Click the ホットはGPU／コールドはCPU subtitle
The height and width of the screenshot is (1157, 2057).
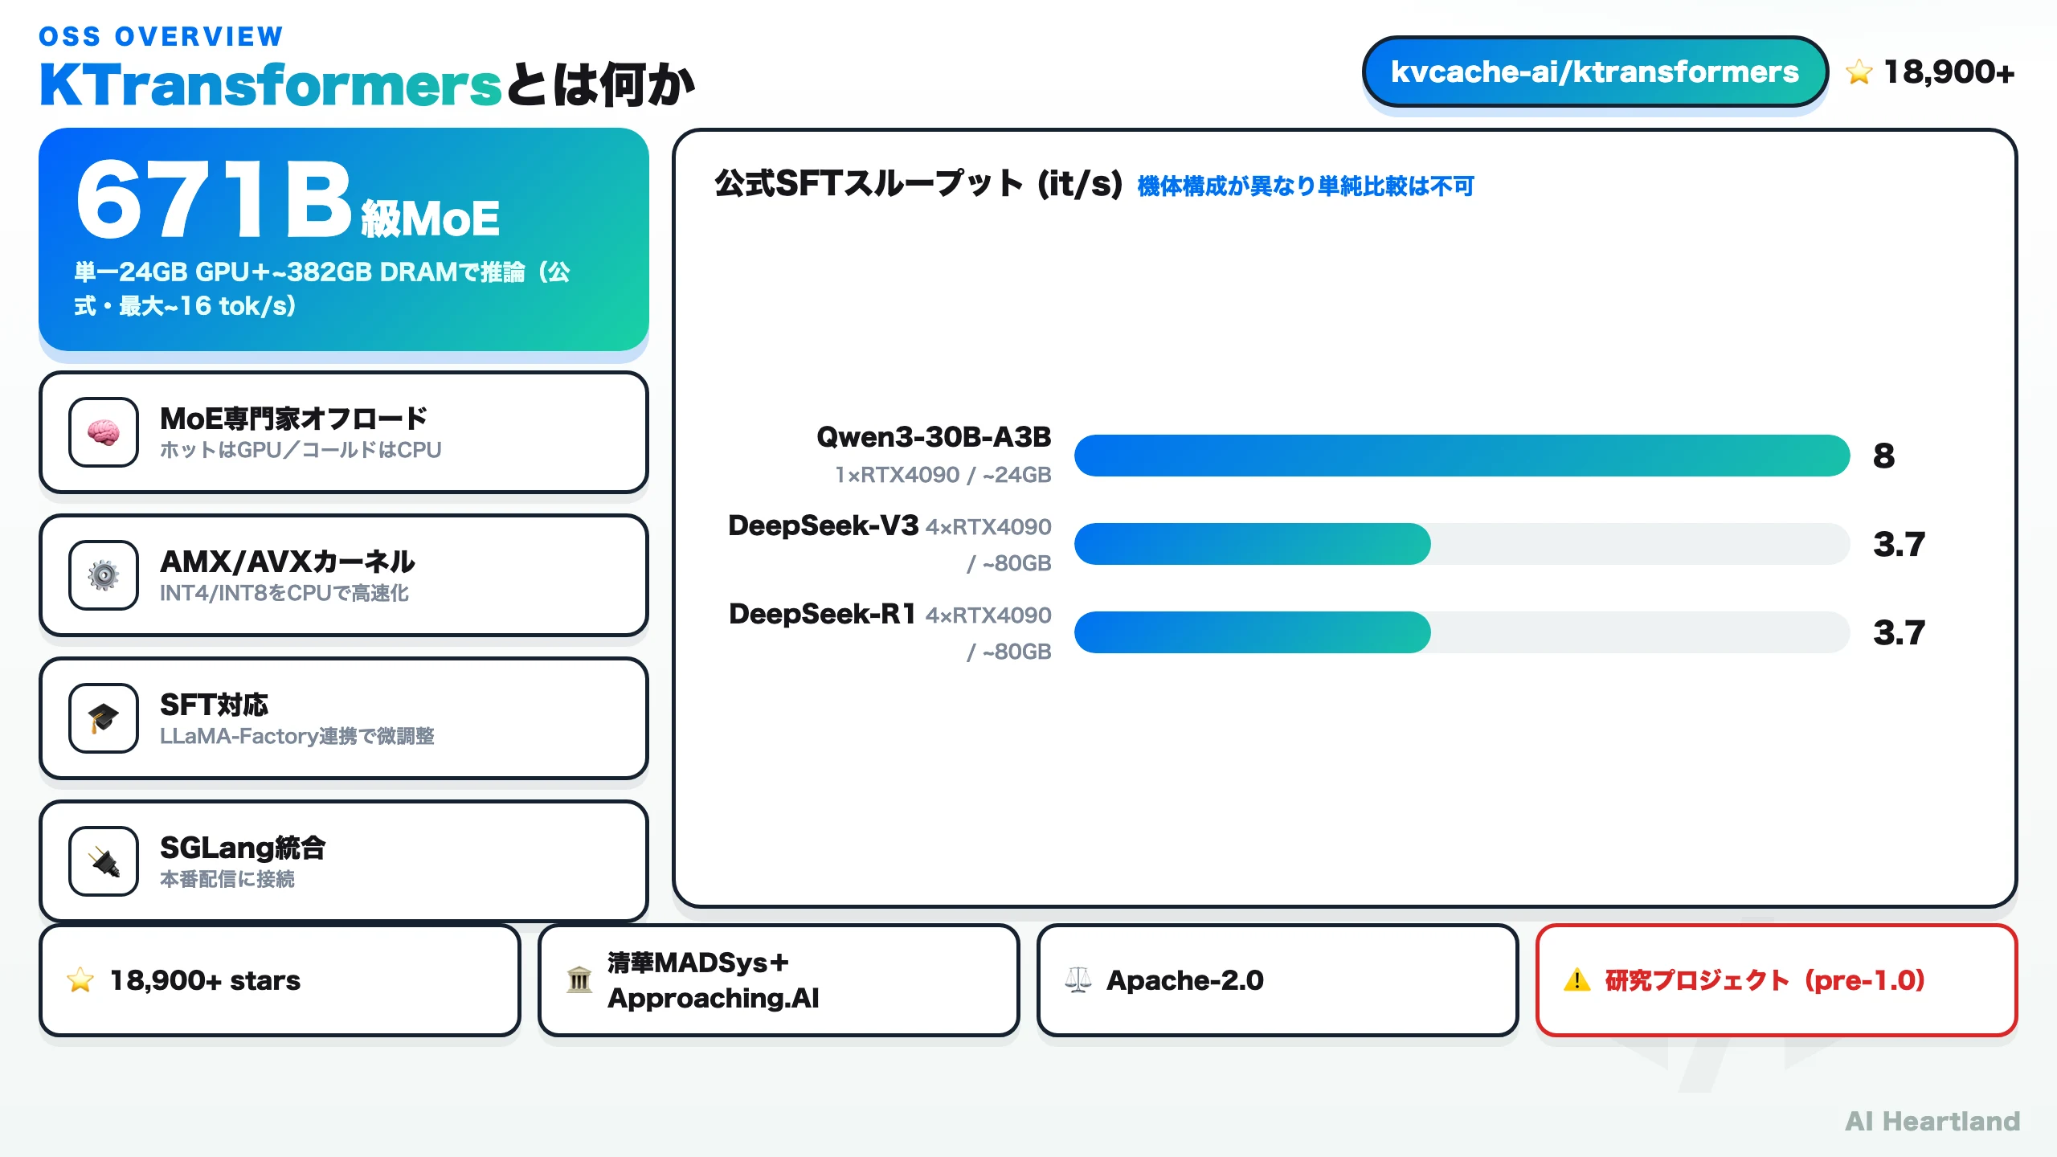point(301,450)
